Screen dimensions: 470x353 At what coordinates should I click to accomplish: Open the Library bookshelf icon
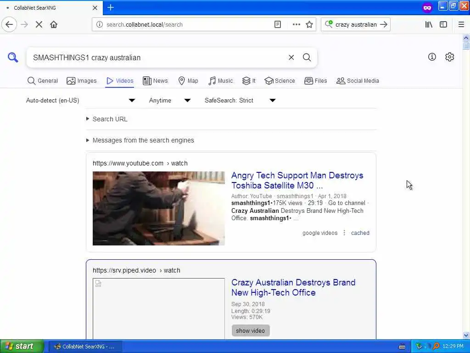coord(429,25)
